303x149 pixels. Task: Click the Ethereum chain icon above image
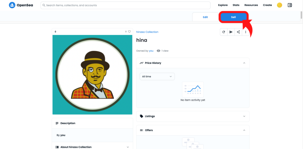point(55,32)
